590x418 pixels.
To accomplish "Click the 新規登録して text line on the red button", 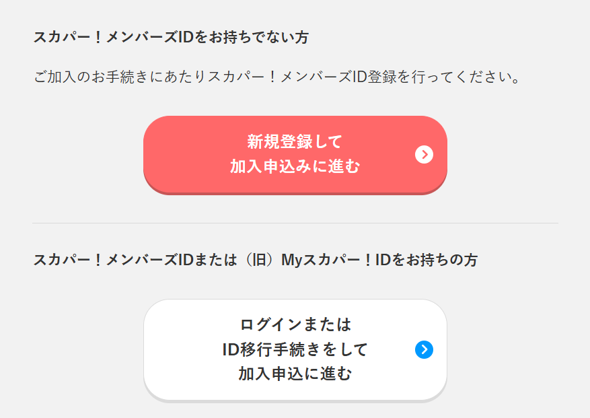I will (295, 142).
